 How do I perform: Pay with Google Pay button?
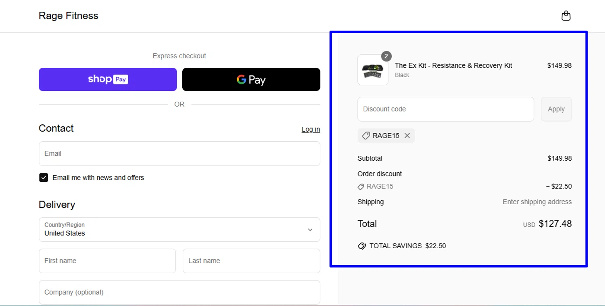(251, 80)
